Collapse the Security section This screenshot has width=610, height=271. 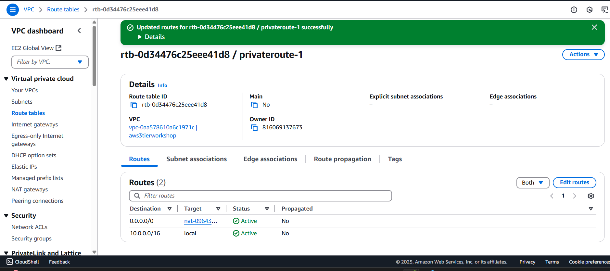6,216
